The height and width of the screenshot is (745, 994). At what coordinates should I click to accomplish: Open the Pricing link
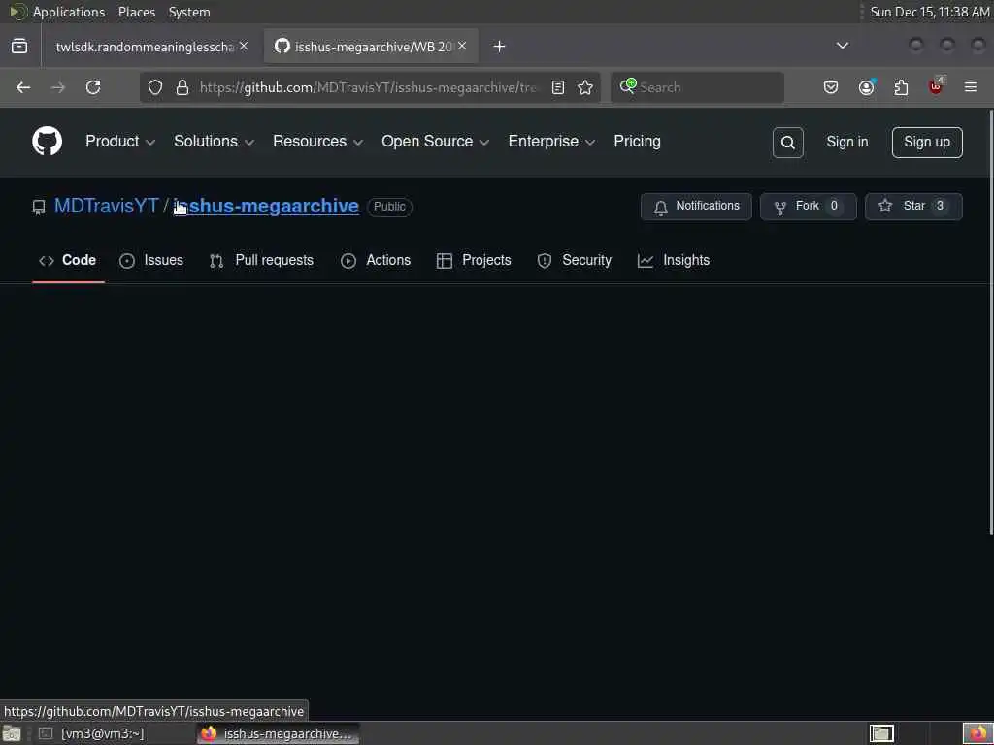637,142
